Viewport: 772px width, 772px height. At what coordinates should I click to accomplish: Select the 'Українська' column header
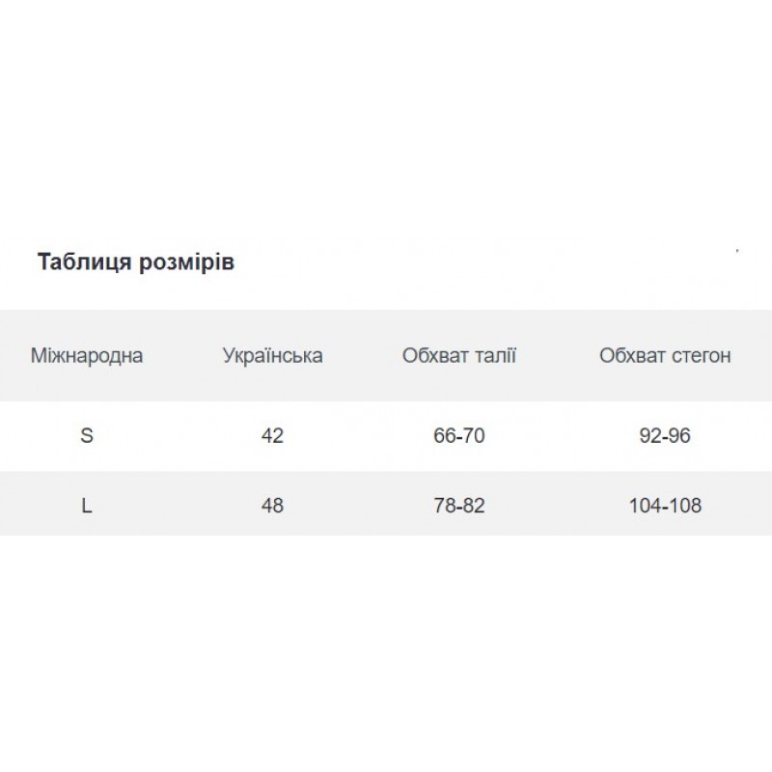coord(273,355)
